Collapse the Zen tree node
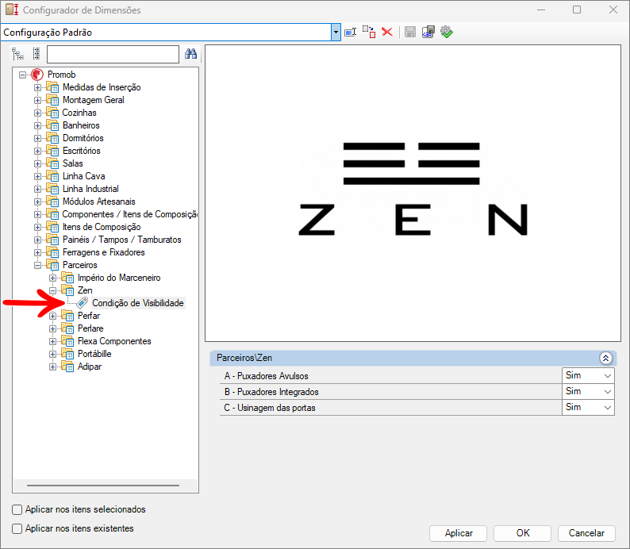This screenshot has width=630, height=549. click(52, 290)
